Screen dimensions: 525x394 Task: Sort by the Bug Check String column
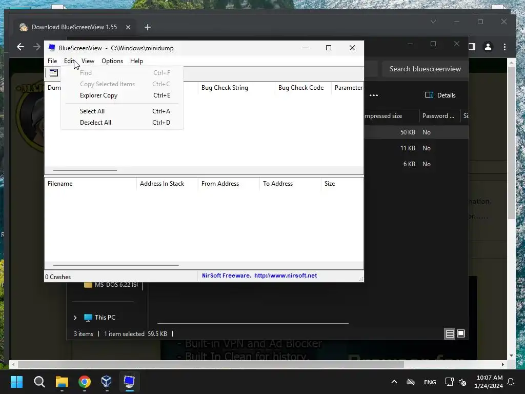point(236,88)
